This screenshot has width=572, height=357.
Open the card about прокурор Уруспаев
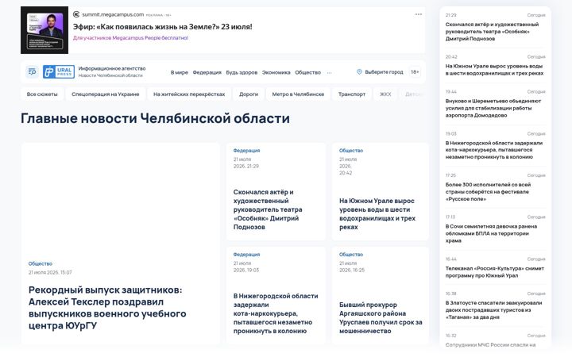click(x=381, y=317)
